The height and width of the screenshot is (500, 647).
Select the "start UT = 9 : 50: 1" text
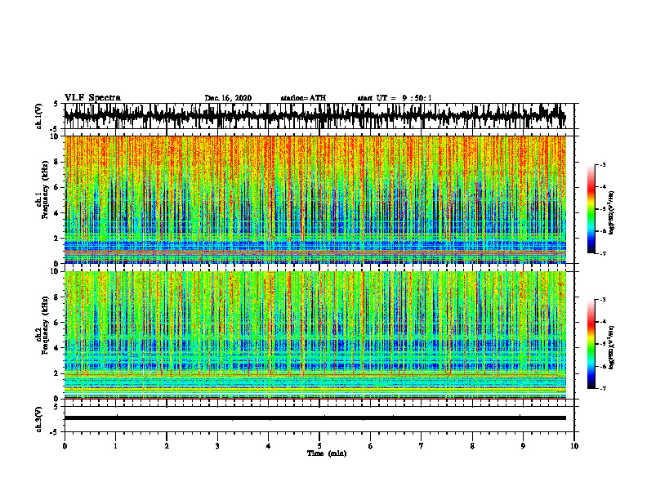coord(395,98)
